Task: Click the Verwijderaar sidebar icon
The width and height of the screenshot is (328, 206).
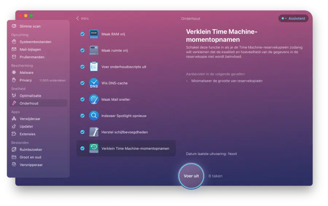Action: pyautogui.click(x=14, y=119)
